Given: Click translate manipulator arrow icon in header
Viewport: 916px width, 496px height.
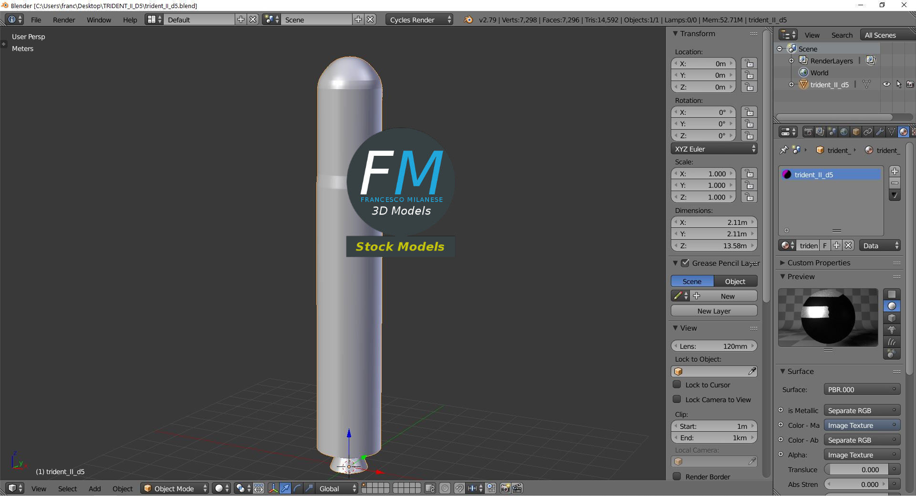Looking at the screenshot, I should (x=285, y=488).
